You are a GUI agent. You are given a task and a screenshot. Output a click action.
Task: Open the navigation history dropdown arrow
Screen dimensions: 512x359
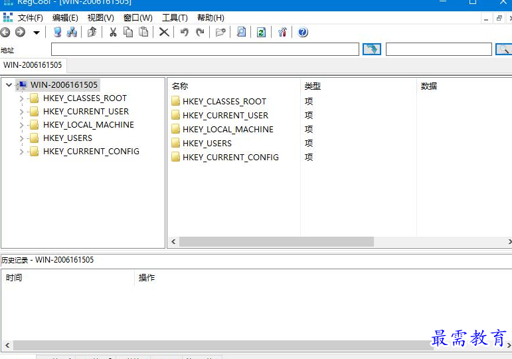(x=37, y=33)
